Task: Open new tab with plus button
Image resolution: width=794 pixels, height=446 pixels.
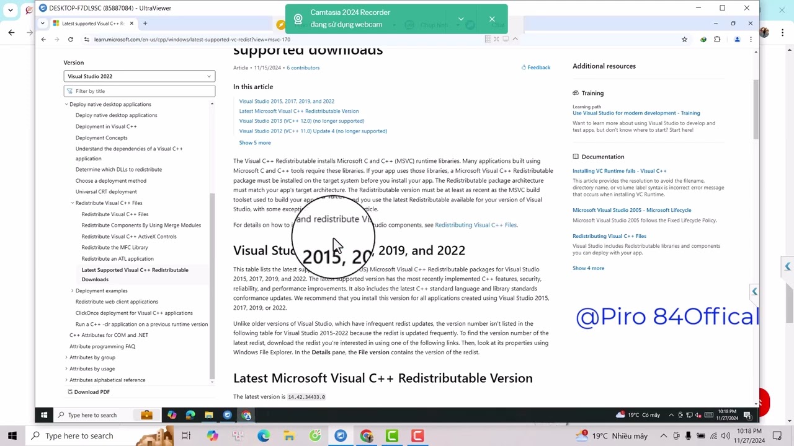Action: point(145,24)
